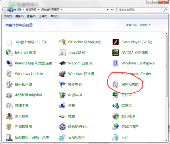Open the 工具(T) menu

pyautogui.click(x=43, y=16)
